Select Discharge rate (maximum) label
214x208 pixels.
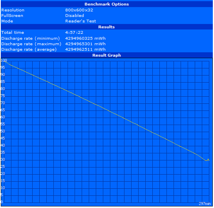[x=31, y=44]
